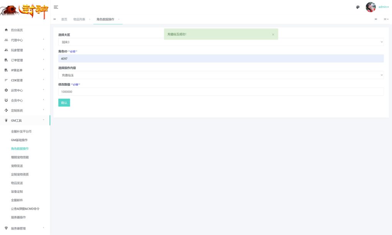Click the admin avatar picture
This screenshot has height=235, width=392.
tap(371, 7)
